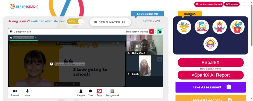Click the back arrow in shared PDF viewer

tap(11, 43)
